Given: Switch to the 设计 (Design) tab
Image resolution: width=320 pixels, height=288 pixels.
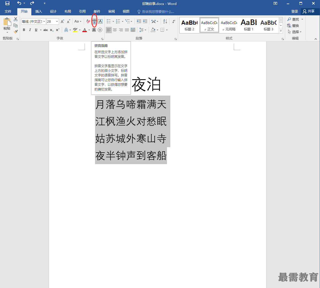Looking at the screenshot, I should pyautogui.click(x=53, y=12).
